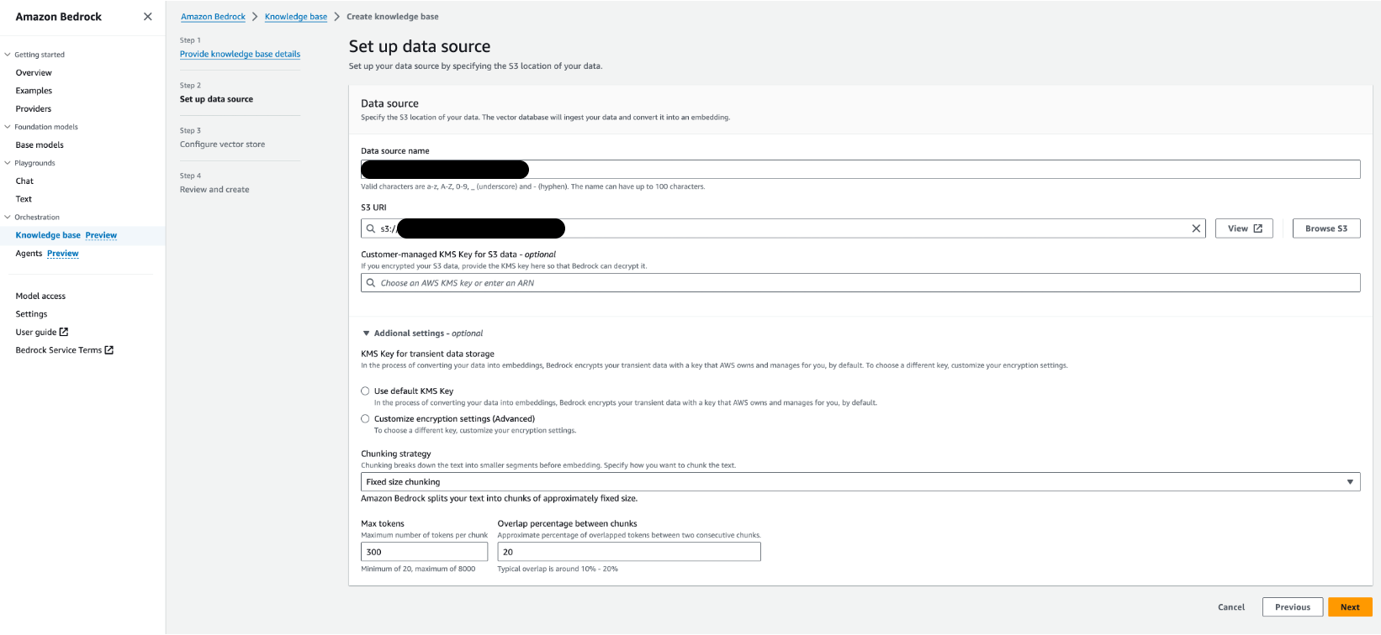Proceed with the Next button
Screen dimensions: 1381x635
(x=1350, y=606)
